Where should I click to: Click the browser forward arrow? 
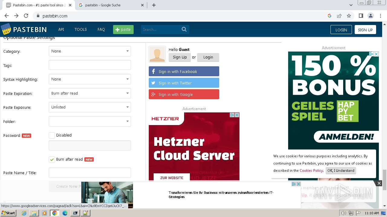pyautogui.click(x=16, y=16)
